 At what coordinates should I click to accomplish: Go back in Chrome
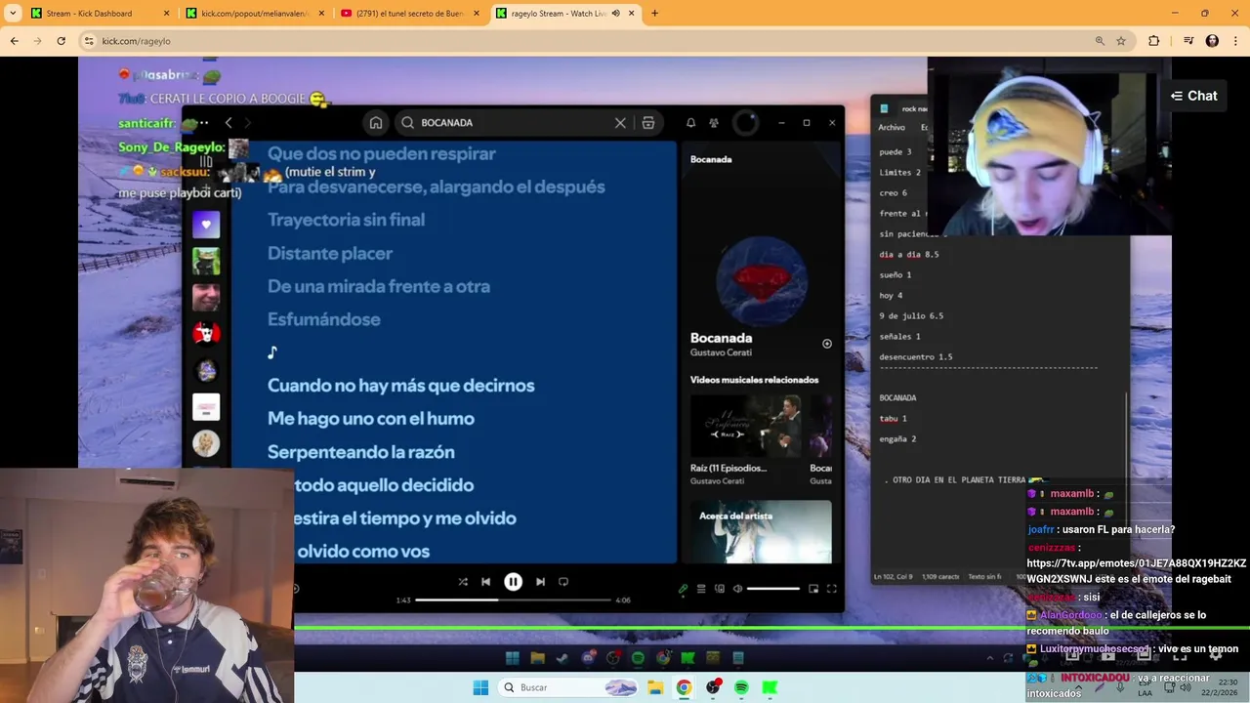click(14, 41)
